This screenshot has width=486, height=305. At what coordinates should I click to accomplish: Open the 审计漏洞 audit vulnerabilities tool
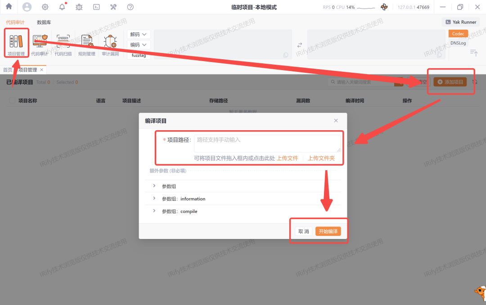pos(110,45)
